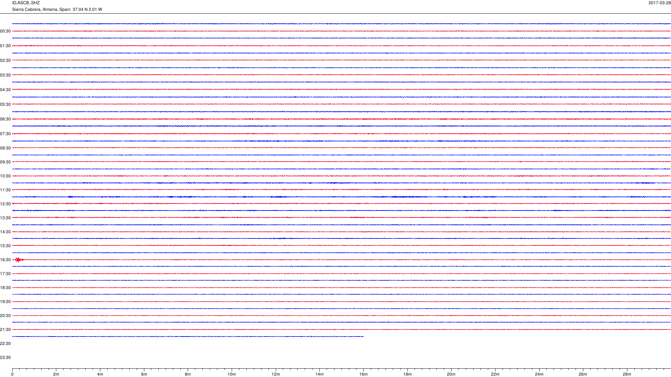Select the 23:30 time label
The image size is (671, 377).
[6, 358]
